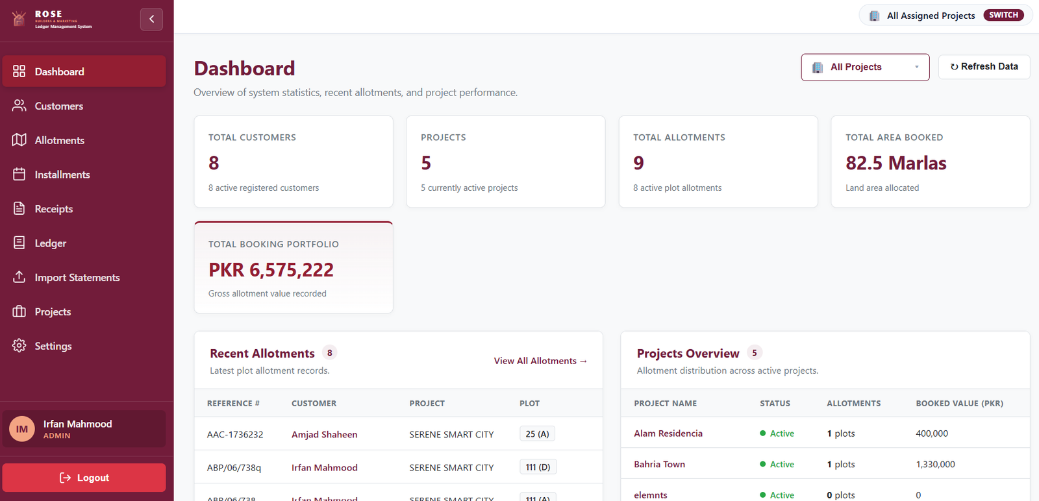Click the Irfan Mahmood admin profile card
The width and height of the screenshot is (1039, 501).
(84, 429)
